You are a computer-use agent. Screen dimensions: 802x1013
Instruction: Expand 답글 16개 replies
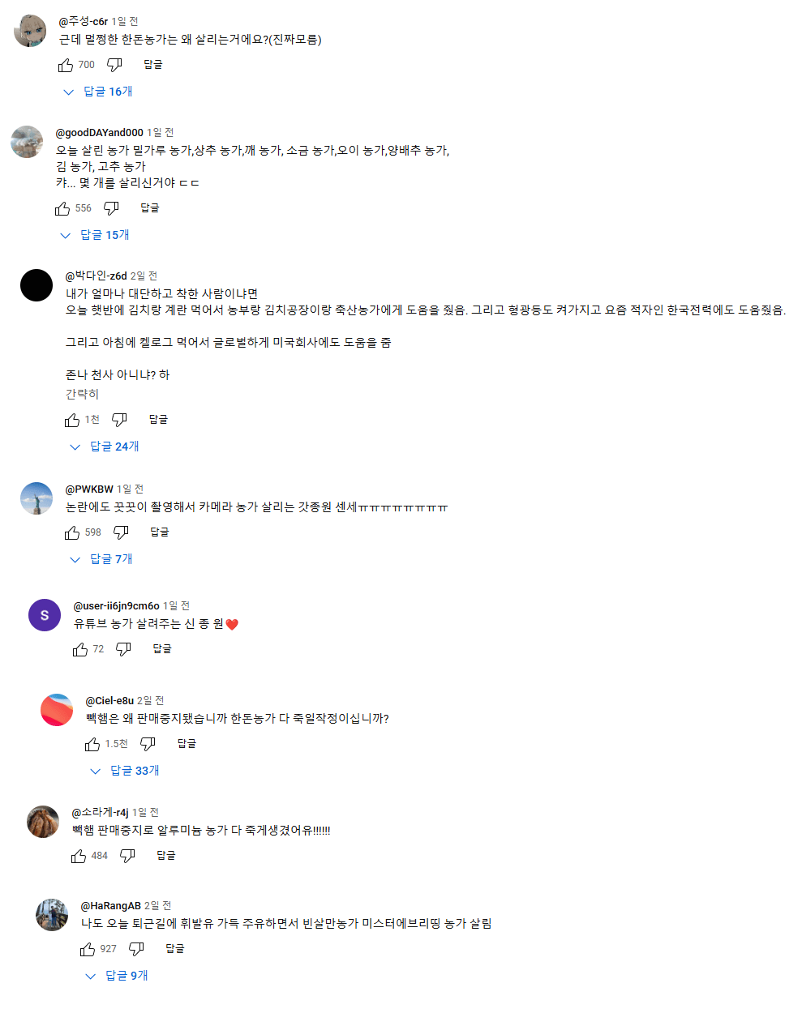tap(98, 92)
